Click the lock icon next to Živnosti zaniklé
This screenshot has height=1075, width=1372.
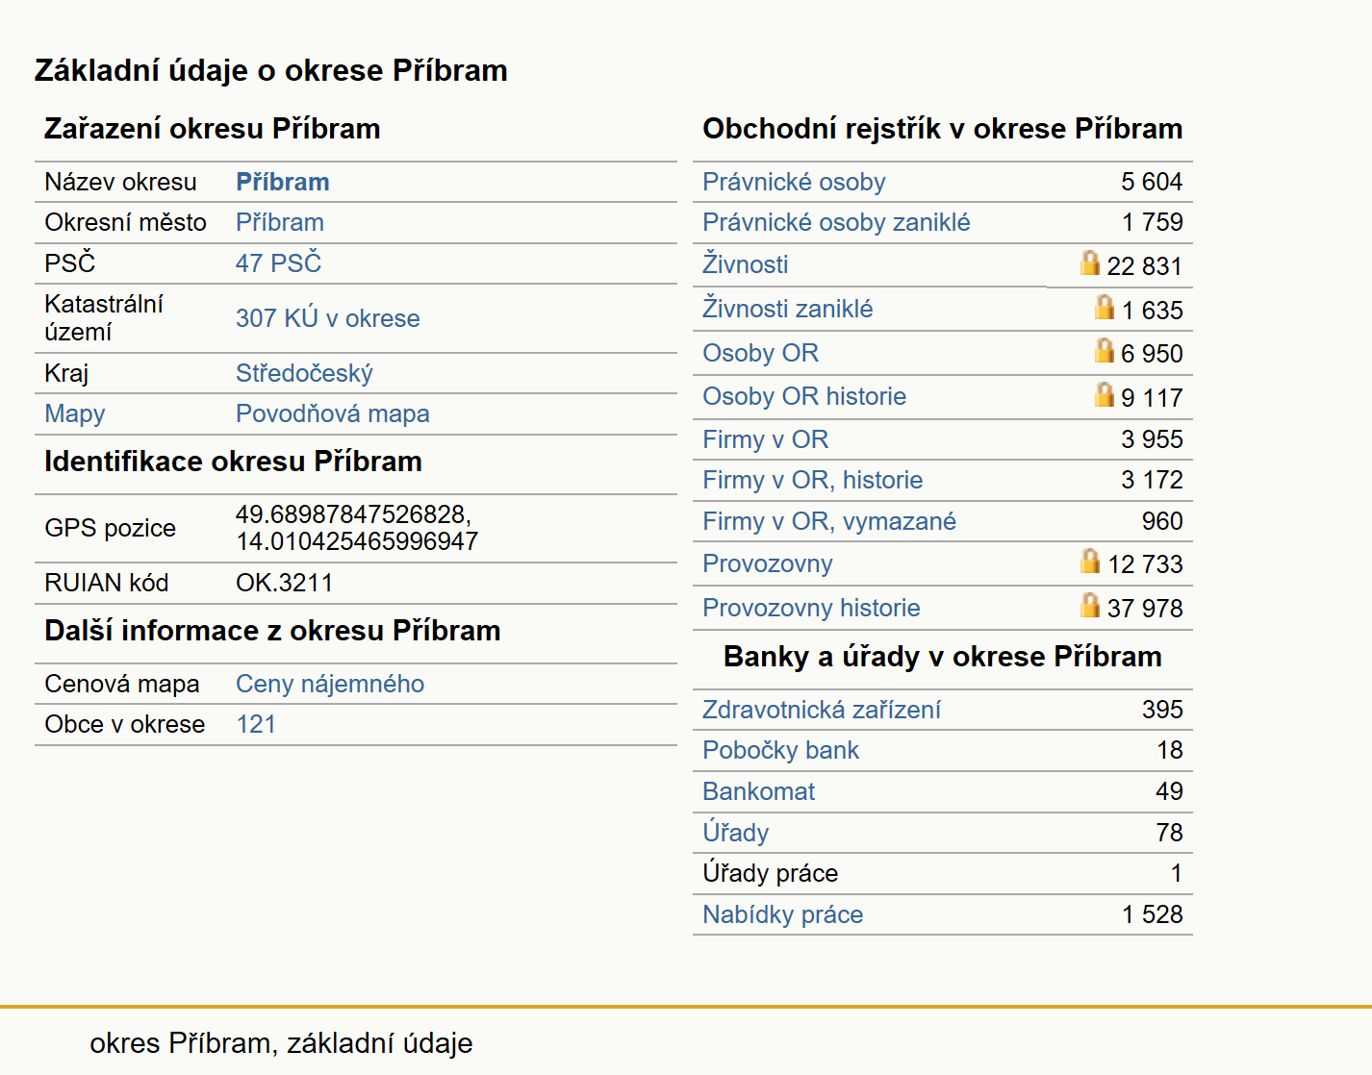tap(1105, 307)
